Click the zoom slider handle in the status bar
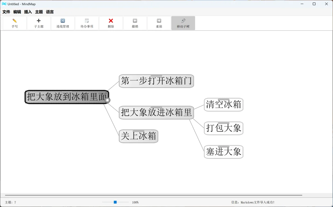This screenshot has height=207, width=333. (115, 202)
